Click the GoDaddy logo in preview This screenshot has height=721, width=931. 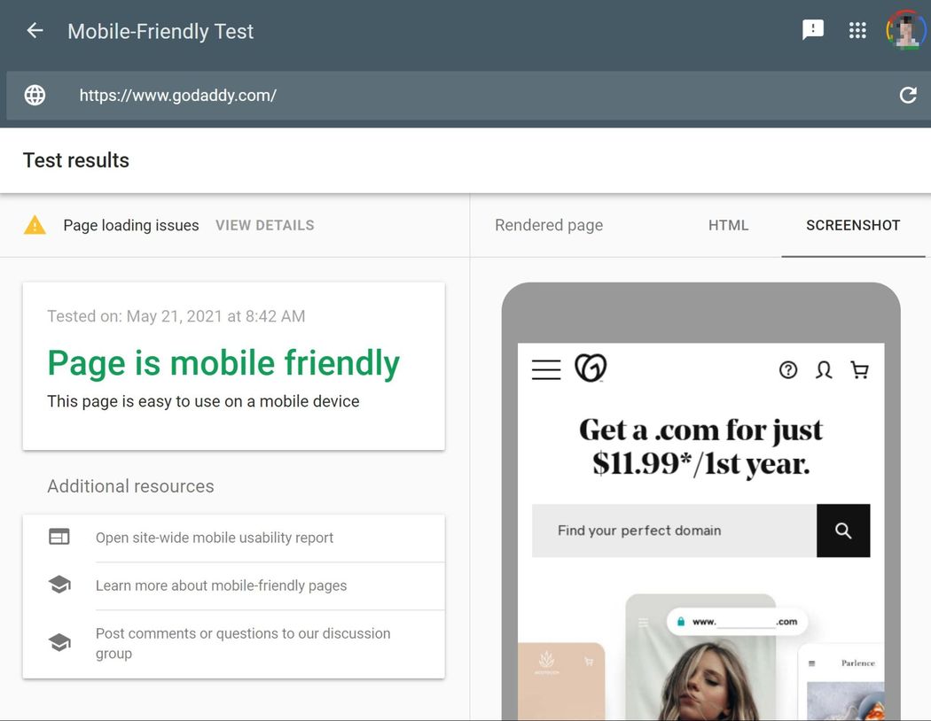tap(591, 368)
